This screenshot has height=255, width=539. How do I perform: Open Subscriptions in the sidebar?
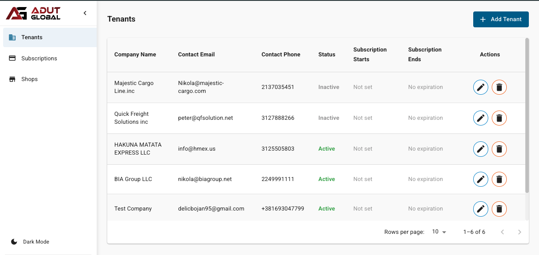pos(39,58)
